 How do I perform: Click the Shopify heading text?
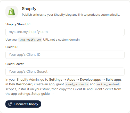(29, 9)
